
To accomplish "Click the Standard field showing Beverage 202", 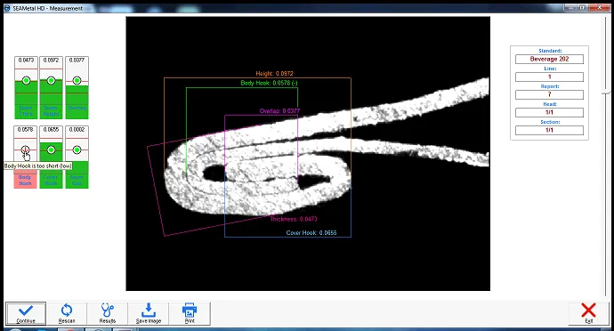I will (549, 59).
